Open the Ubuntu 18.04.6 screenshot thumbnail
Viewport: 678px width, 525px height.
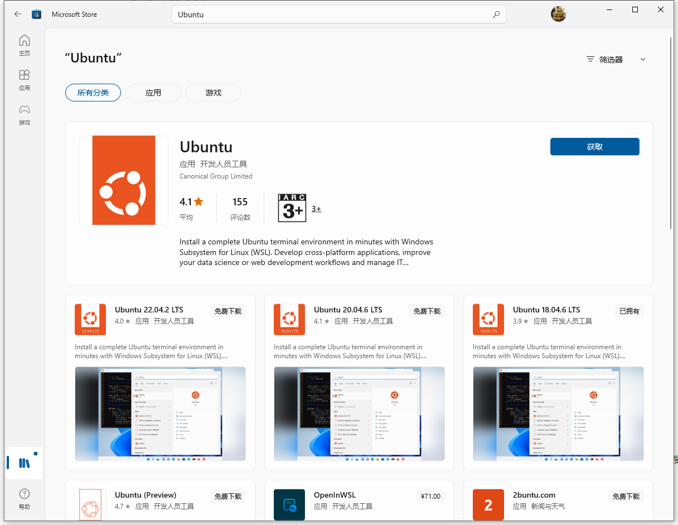point(558,414)
